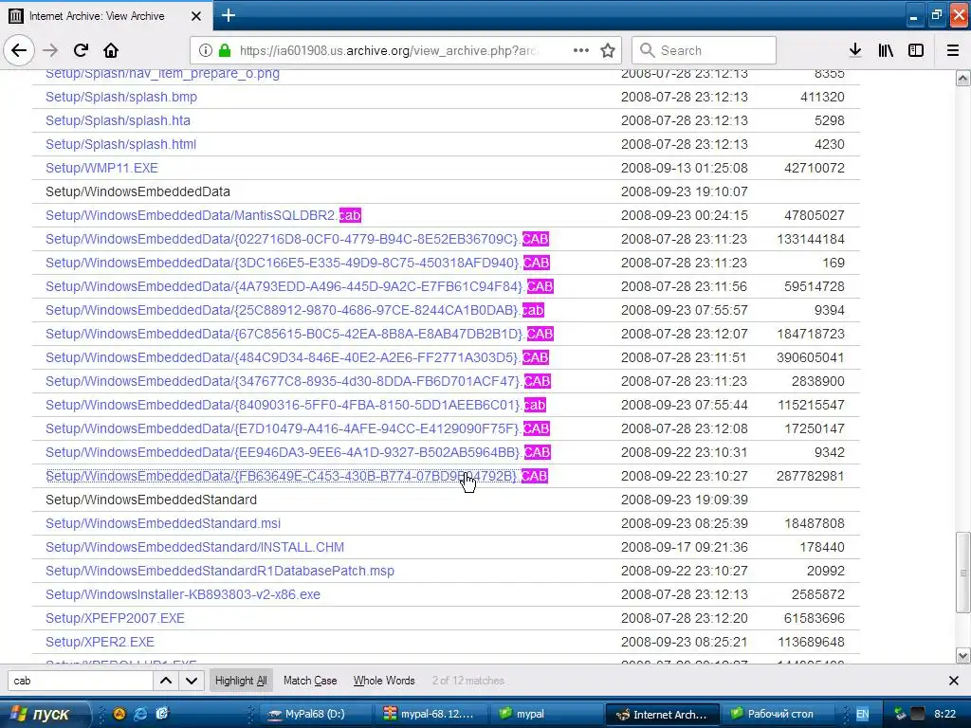971x728 pixels.
Task: Open Setup/WMP11.EXE link
Action: 101,168
